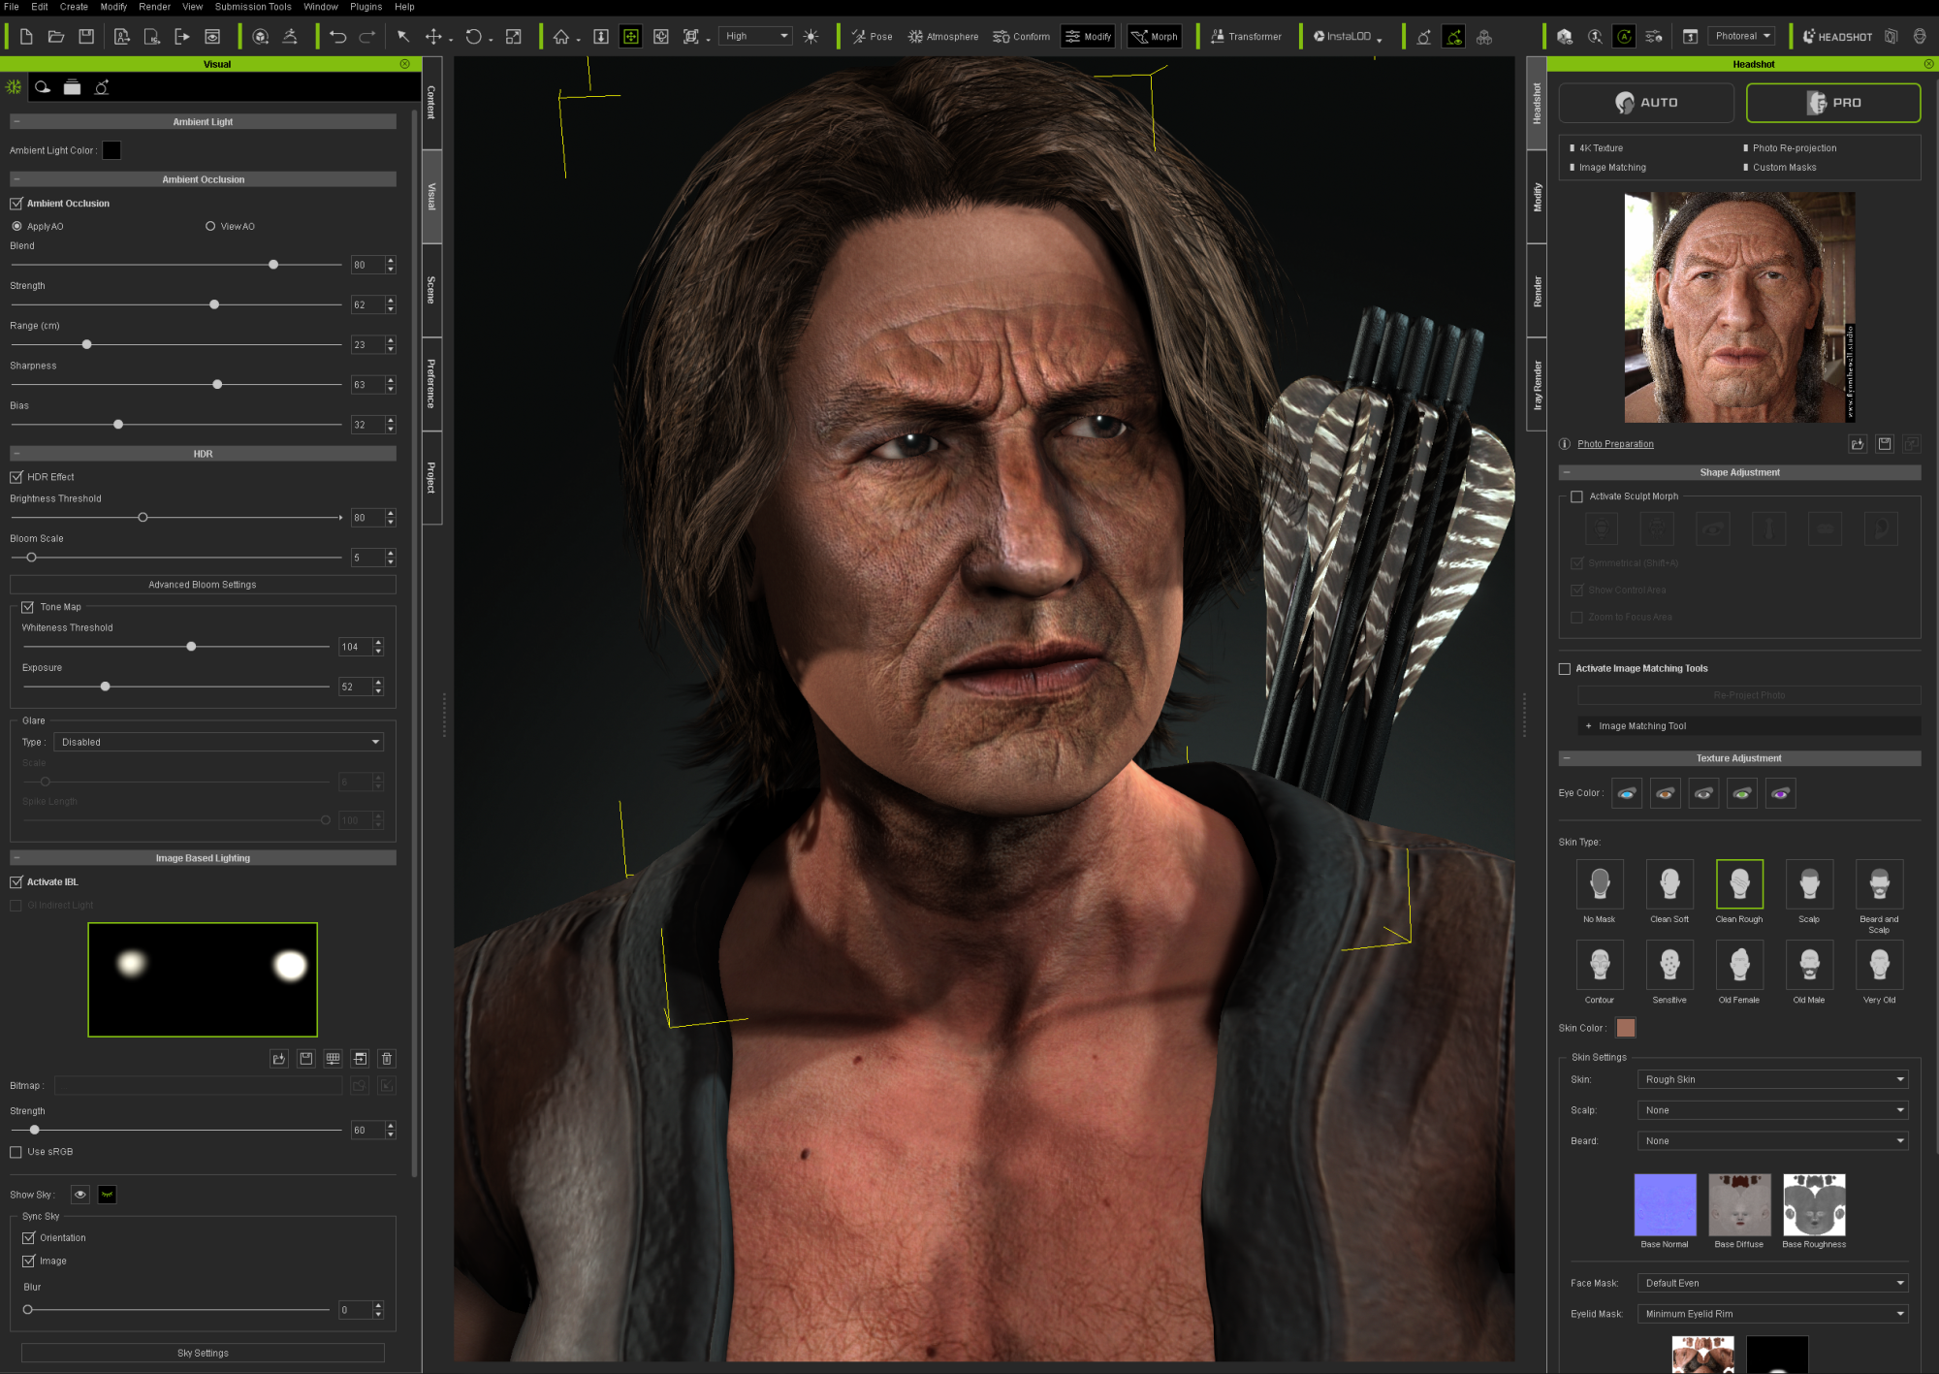This screenshot has height=1374, width=1939.
Task: Delete the IBL image with trash icon
Action: [x=387, y=1059]
